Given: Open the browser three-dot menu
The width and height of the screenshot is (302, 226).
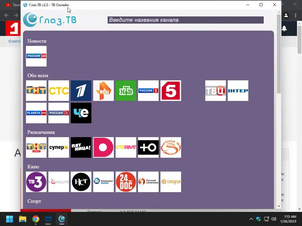Looking at the screenshot, I should point(296,15).
